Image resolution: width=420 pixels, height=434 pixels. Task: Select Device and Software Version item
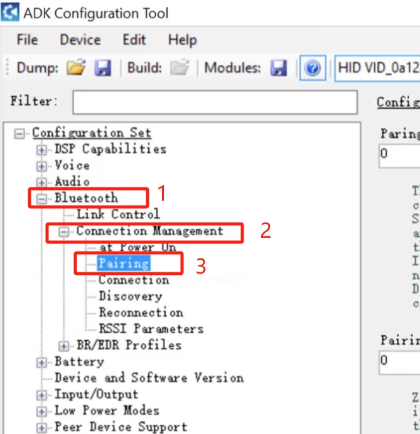(149, 378)
